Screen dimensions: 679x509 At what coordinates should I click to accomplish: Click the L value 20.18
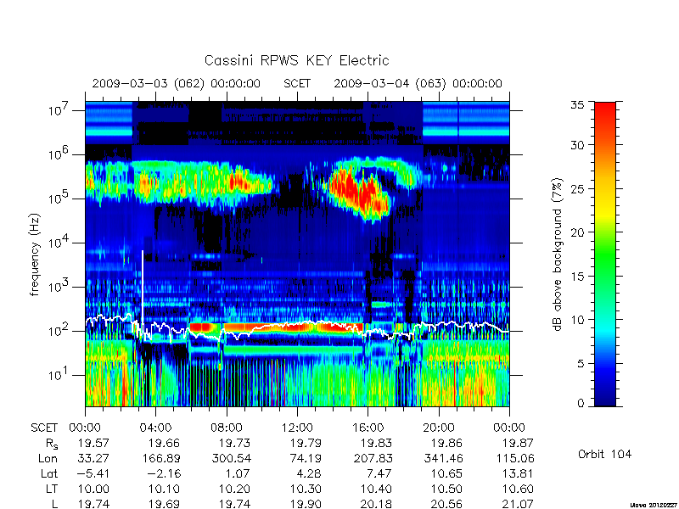(x=376, y=504)
